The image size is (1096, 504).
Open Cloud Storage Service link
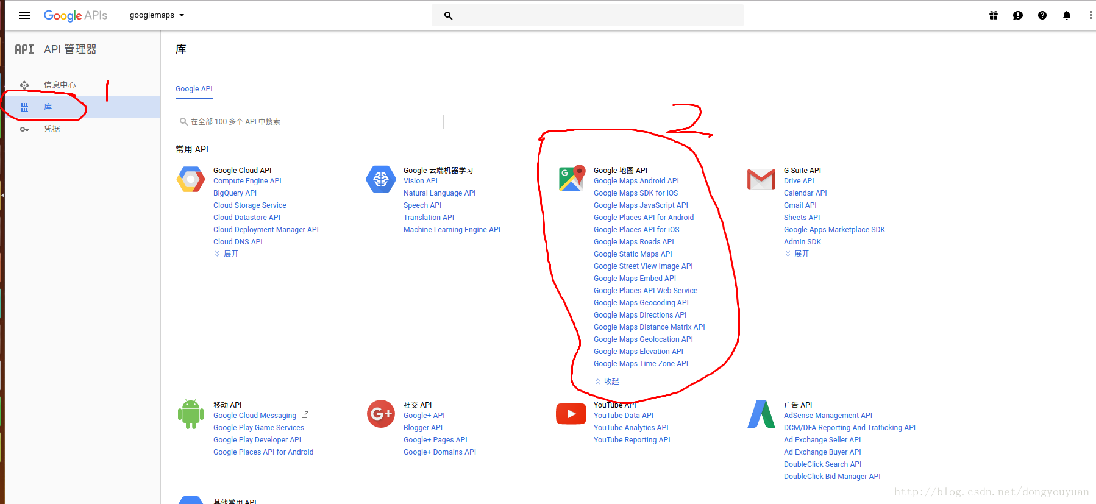pyautogui.click(x=250, y=205)
